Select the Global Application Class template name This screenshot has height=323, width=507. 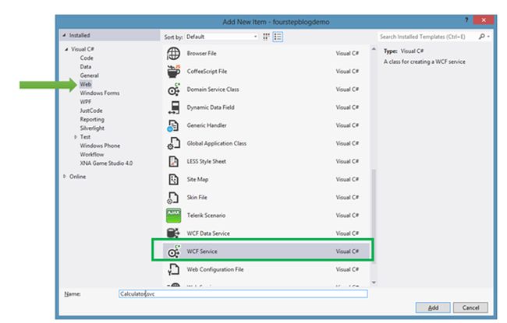pyautogui.click(x=217, y=143)
